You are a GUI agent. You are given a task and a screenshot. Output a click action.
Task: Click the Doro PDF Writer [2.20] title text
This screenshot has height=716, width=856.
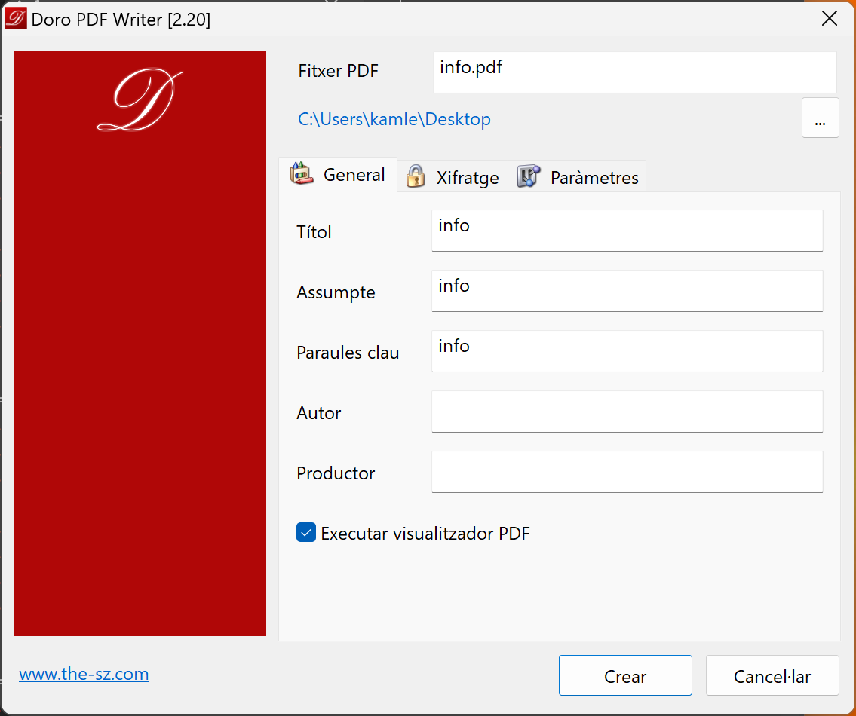[121, 19]
